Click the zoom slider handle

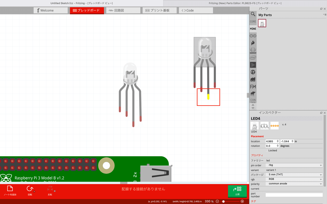[223, 201]
